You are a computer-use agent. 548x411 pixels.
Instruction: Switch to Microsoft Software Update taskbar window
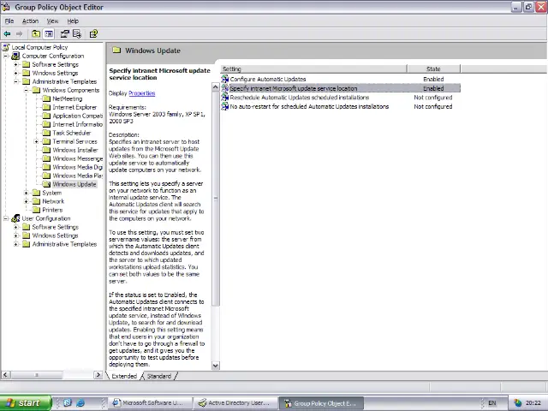[x=149, y=403]
